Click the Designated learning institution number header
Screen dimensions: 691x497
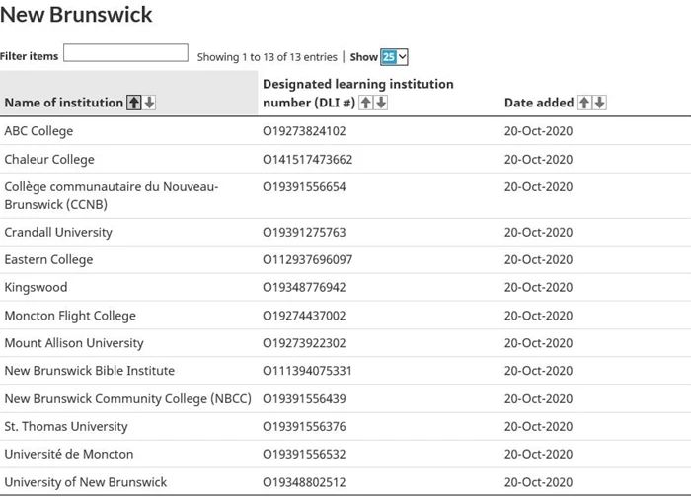coord(357,93)
